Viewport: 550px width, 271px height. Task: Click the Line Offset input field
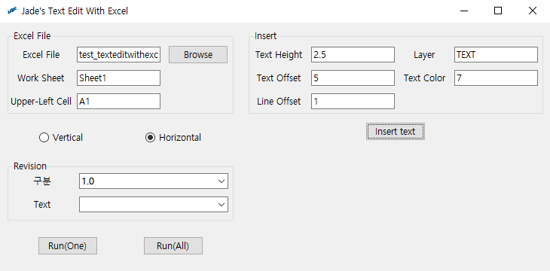(x=353, y=102)
